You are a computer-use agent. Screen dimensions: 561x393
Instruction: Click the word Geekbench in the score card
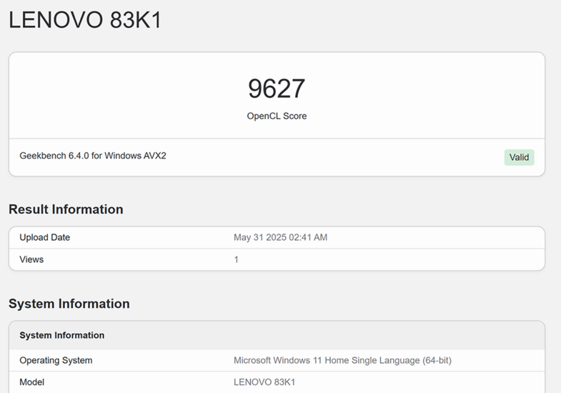click(x=42, y=156)
